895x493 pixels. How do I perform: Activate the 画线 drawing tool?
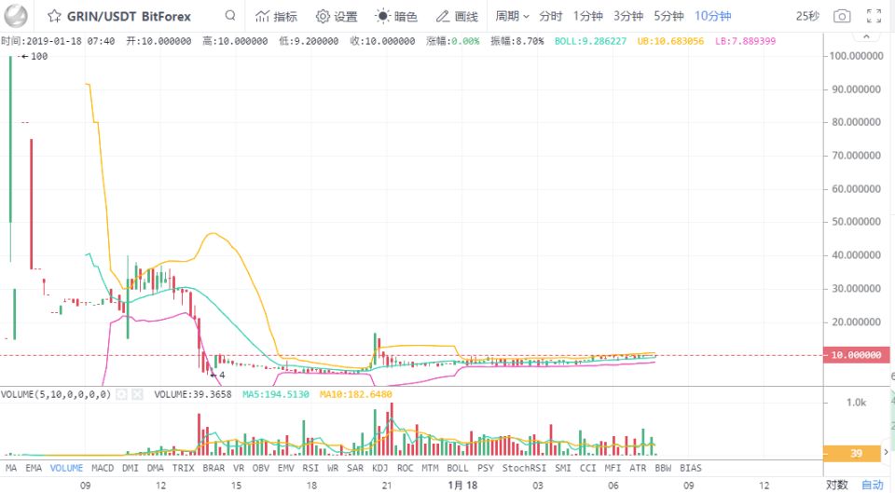point(457,17)
